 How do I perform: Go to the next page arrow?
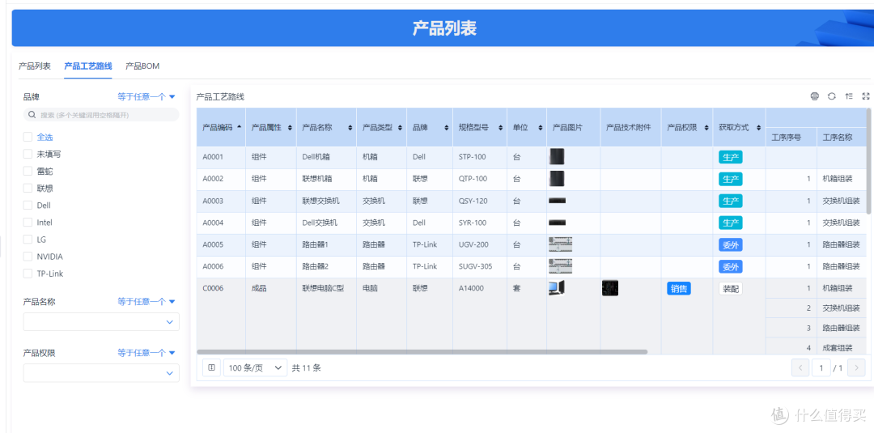coord(856,367)
